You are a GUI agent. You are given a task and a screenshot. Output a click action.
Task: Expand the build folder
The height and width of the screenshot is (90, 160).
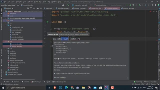(6, 20)
